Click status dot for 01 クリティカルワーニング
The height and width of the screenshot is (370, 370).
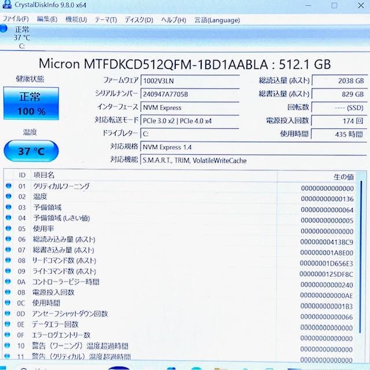(x=9, y=186)
